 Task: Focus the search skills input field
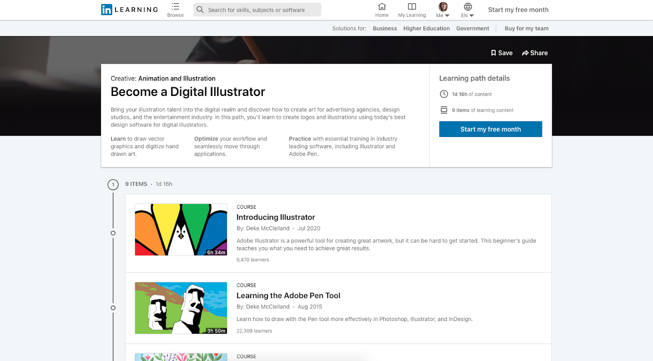(257, 10)
